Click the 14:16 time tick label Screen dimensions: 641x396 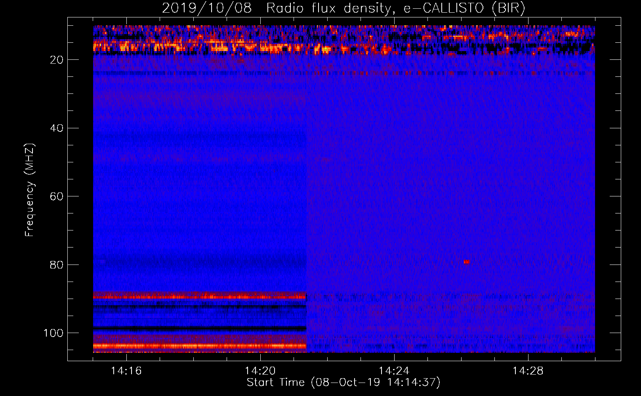click(126, 371)
